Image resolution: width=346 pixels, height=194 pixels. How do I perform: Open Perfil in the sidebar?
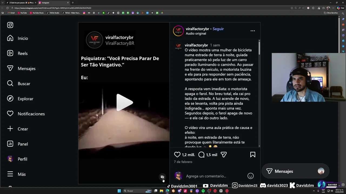tap(17, 159)
